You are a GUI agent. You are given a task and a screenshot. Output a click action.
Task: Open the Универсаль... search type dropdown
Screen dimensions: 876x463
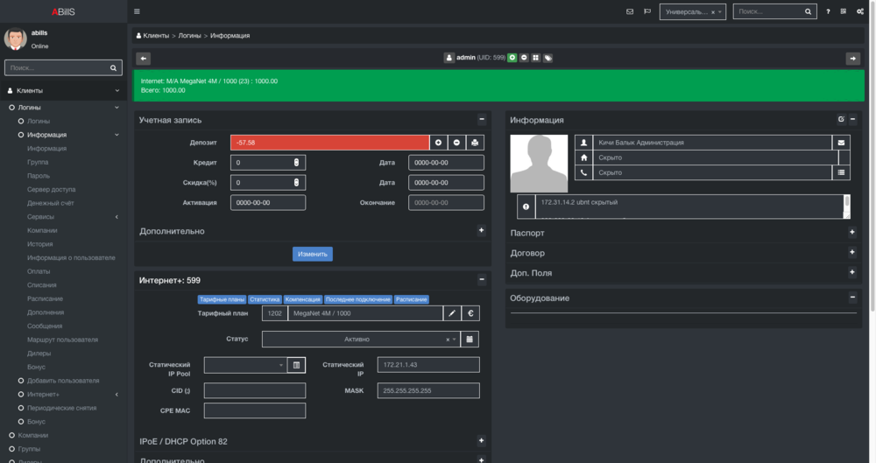(692, 12)
